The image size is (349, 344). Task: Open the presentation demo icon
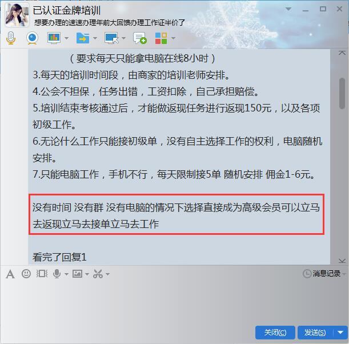click(54, 38)
